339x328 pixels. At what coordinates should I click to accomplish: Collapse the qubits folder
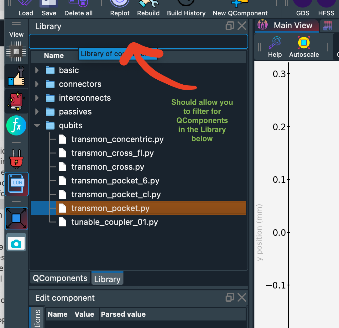(37, 125)
